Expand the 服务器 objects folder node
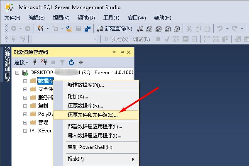This screenshot has width=249, height=166. pyautogui.click(x=25, y=98)
